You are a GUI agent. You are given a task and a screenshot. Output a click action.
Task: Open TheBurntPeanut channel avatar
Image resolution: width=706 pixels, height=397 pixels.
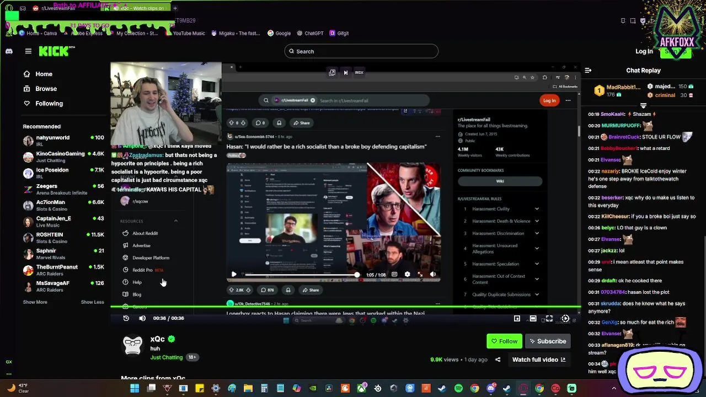pyautogui.click(x=28, y=270)
